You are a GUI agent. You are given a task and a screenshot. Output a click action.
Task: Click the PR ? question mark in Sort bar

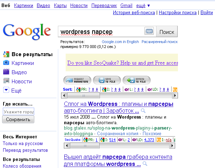pyautogui.click(x=89, y=90)
